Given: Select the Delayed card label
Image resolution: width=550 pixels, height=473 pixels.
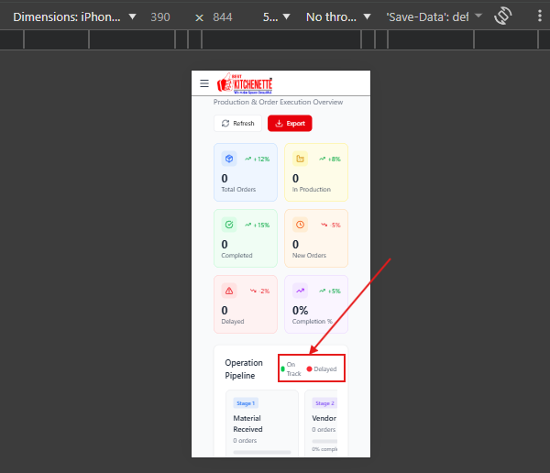Looking at the screenshot, I should pos(233,322).
